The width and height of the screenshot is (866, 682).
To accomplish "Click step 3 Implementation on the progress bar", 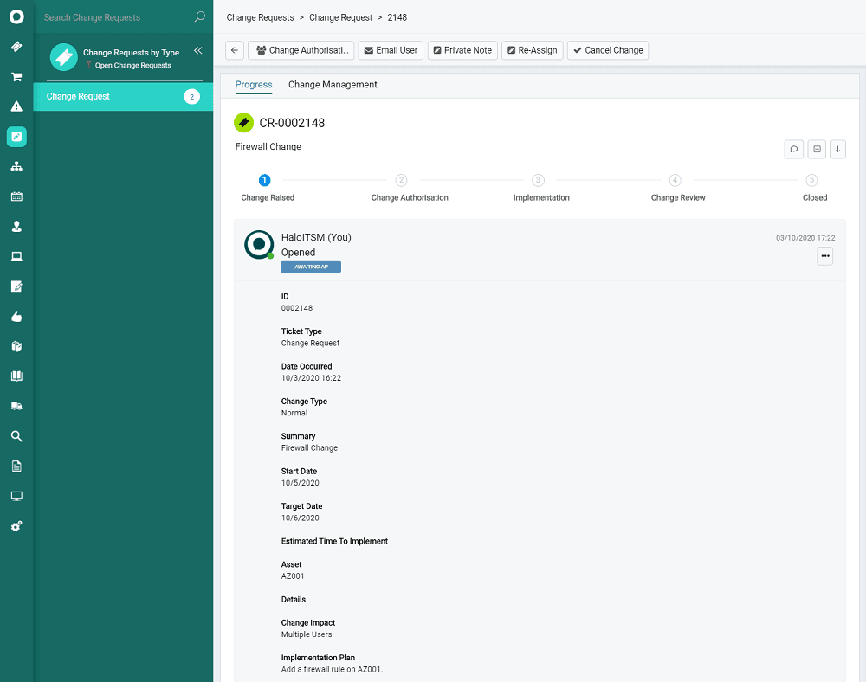I will [x=538, y=180].
